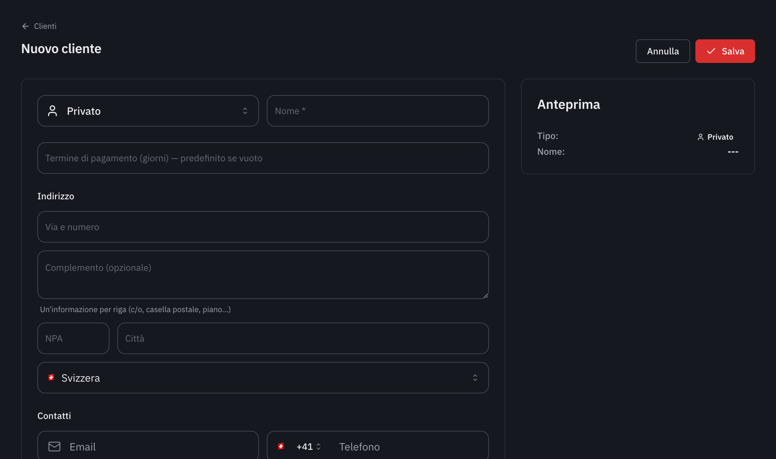Focus the Termine di pagamento field
Screen dimensions: 776x459
coord(263,158)
